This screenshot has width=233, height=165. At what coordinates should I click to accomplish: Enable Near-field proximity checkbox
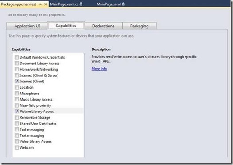click(17, 105)
